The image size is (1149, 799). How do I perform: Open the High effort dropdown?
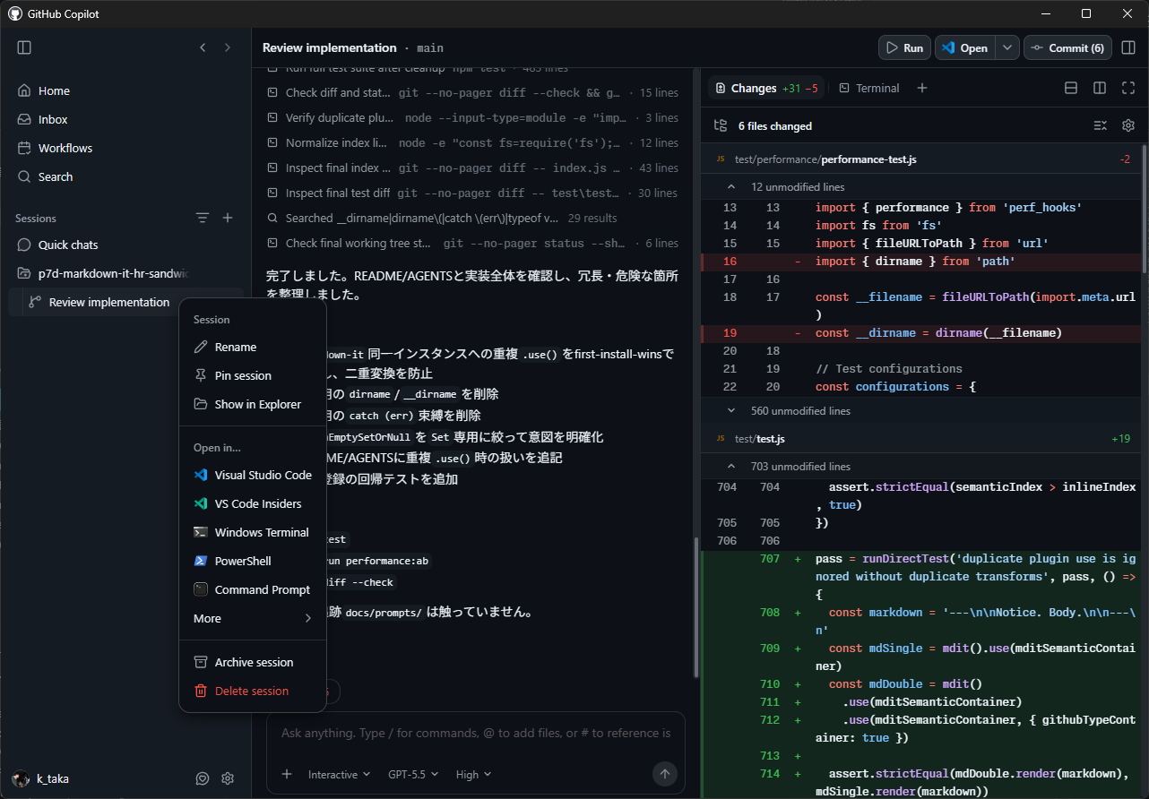[474, 774]
